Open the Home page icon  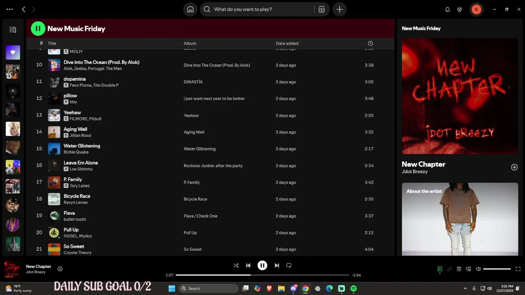coord(190,9)
